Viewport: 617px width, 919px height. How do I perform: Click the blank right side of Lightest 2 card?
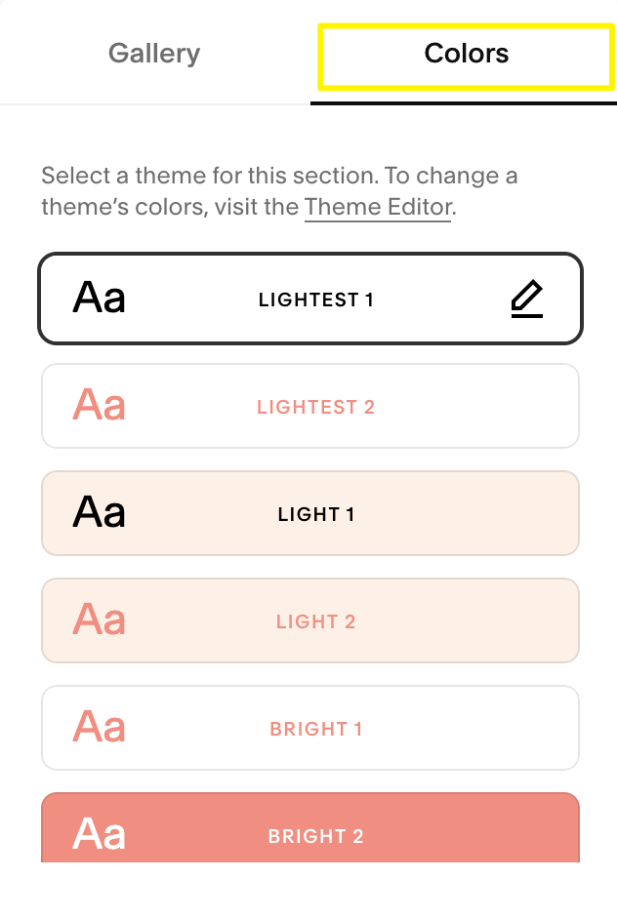508,406
